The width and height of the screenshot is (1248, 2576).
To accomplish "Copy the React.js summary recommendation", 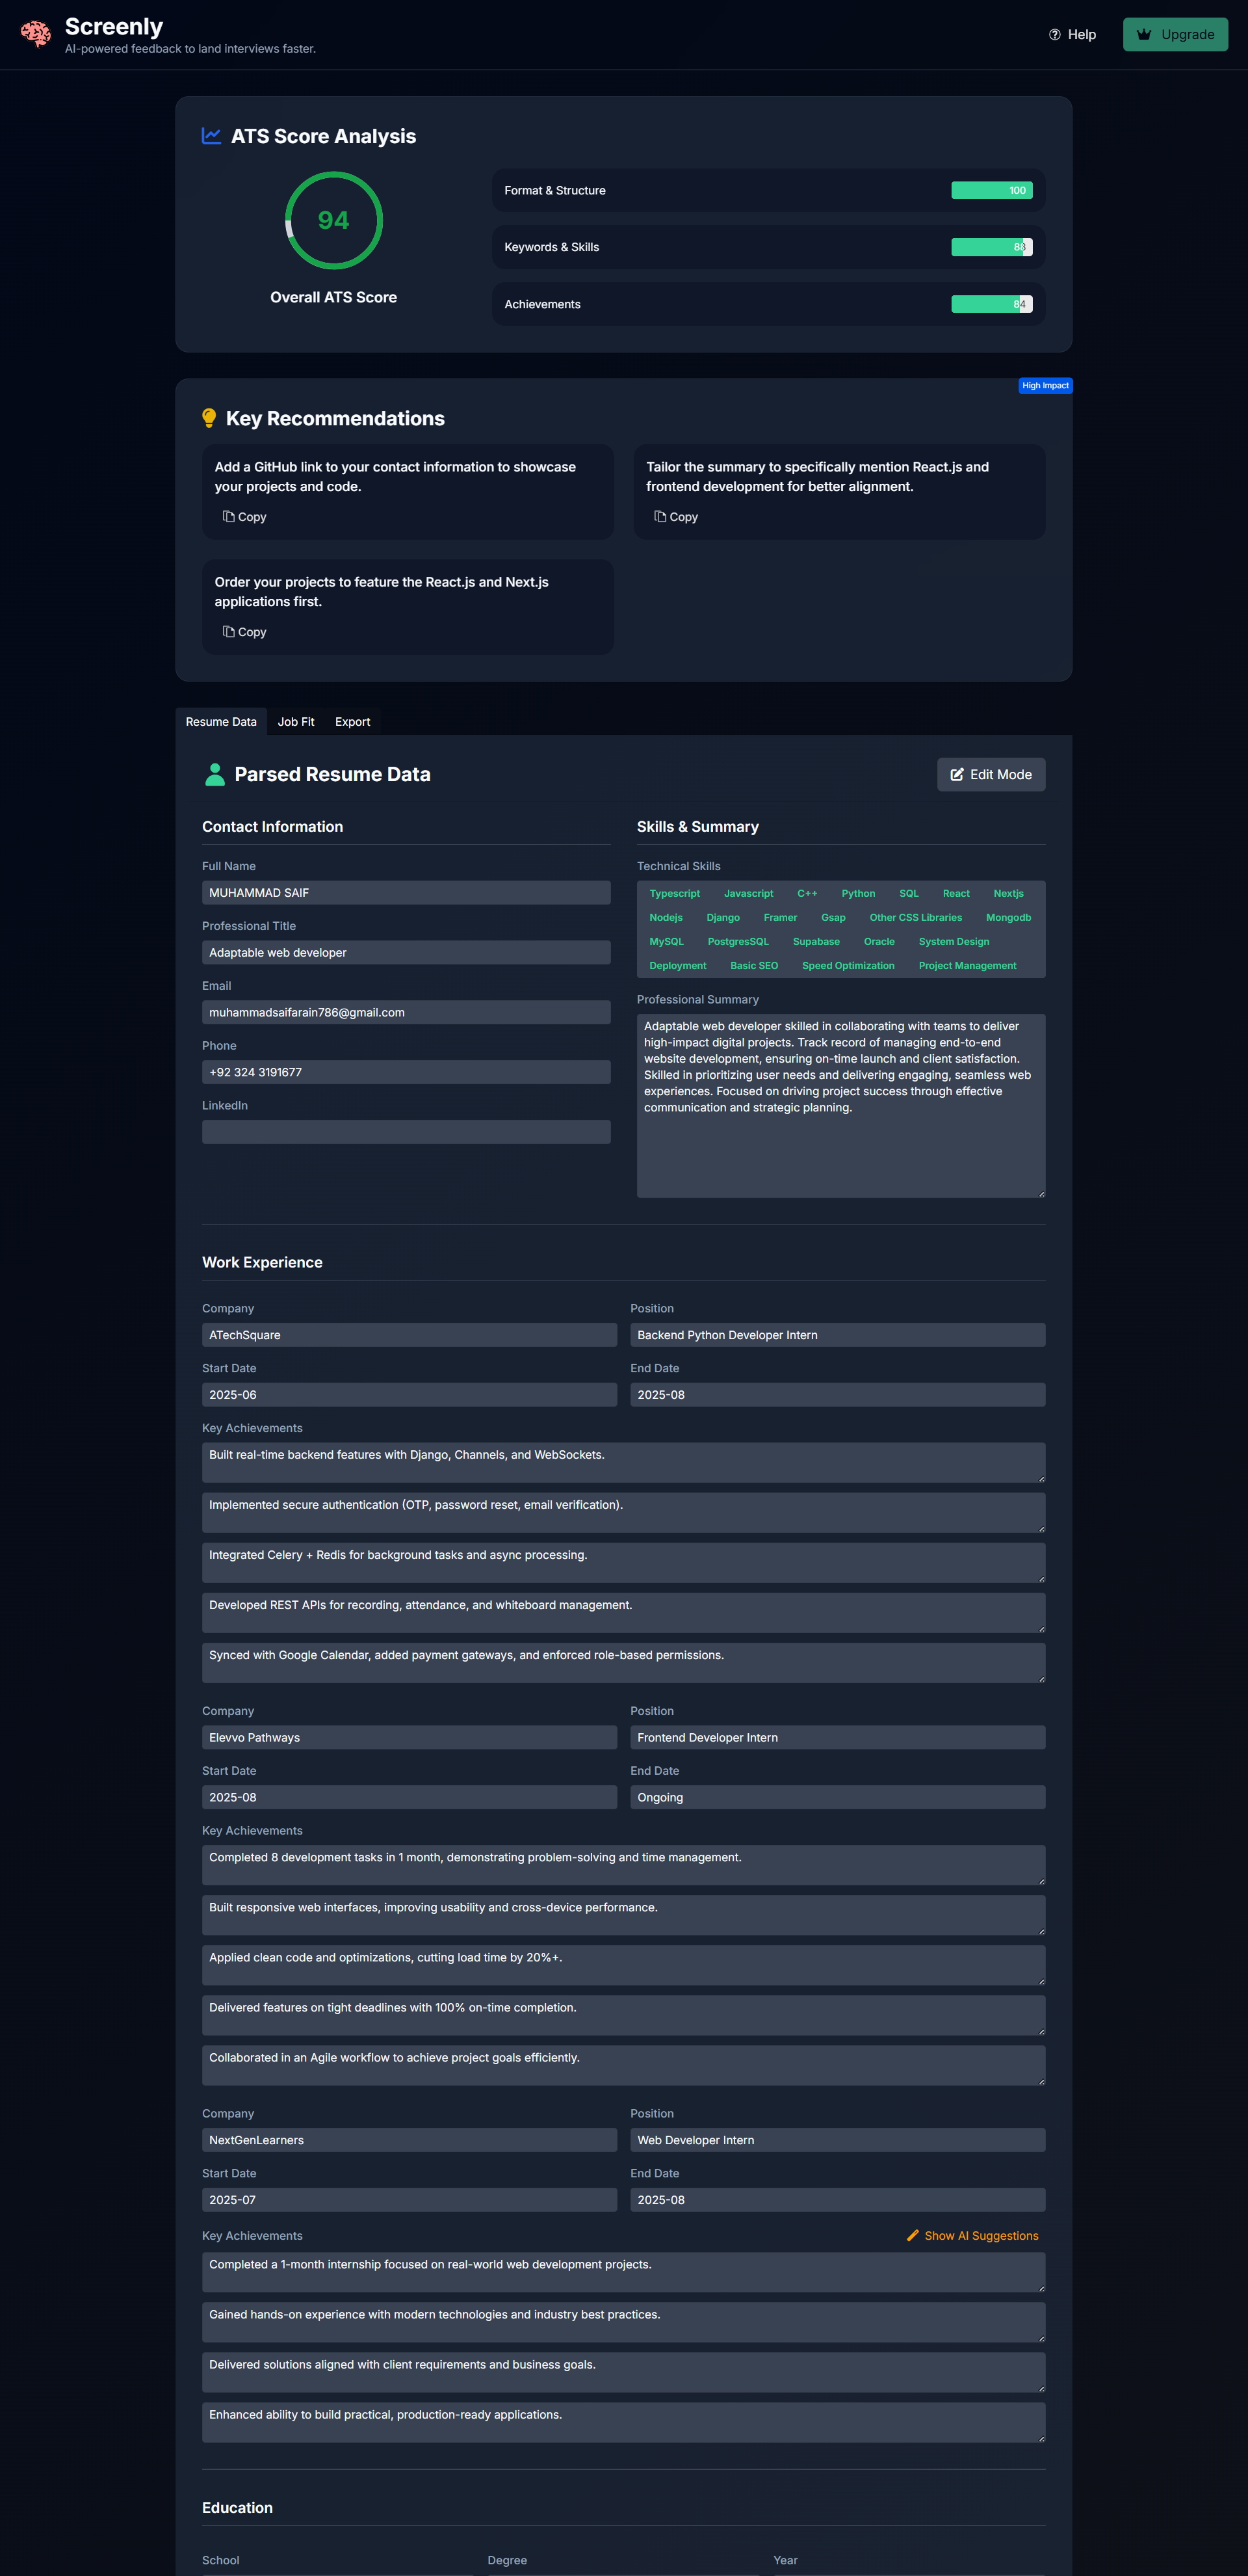I will pos(677,517).
